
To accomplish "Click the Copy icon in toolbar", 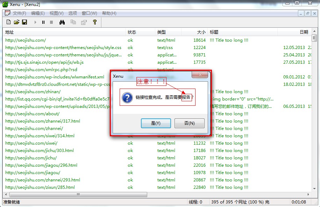I will [73, 22].
